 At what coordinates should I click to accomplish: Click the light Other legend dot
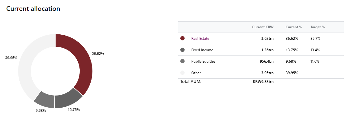(183, 73)
